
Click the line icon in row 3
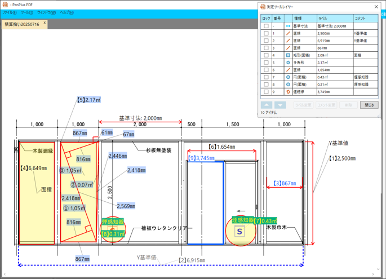click(x=288, y=48)
